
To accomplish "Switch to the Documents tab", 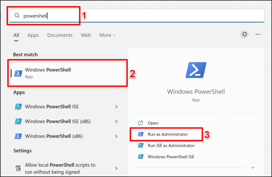I will click(60, 35).
